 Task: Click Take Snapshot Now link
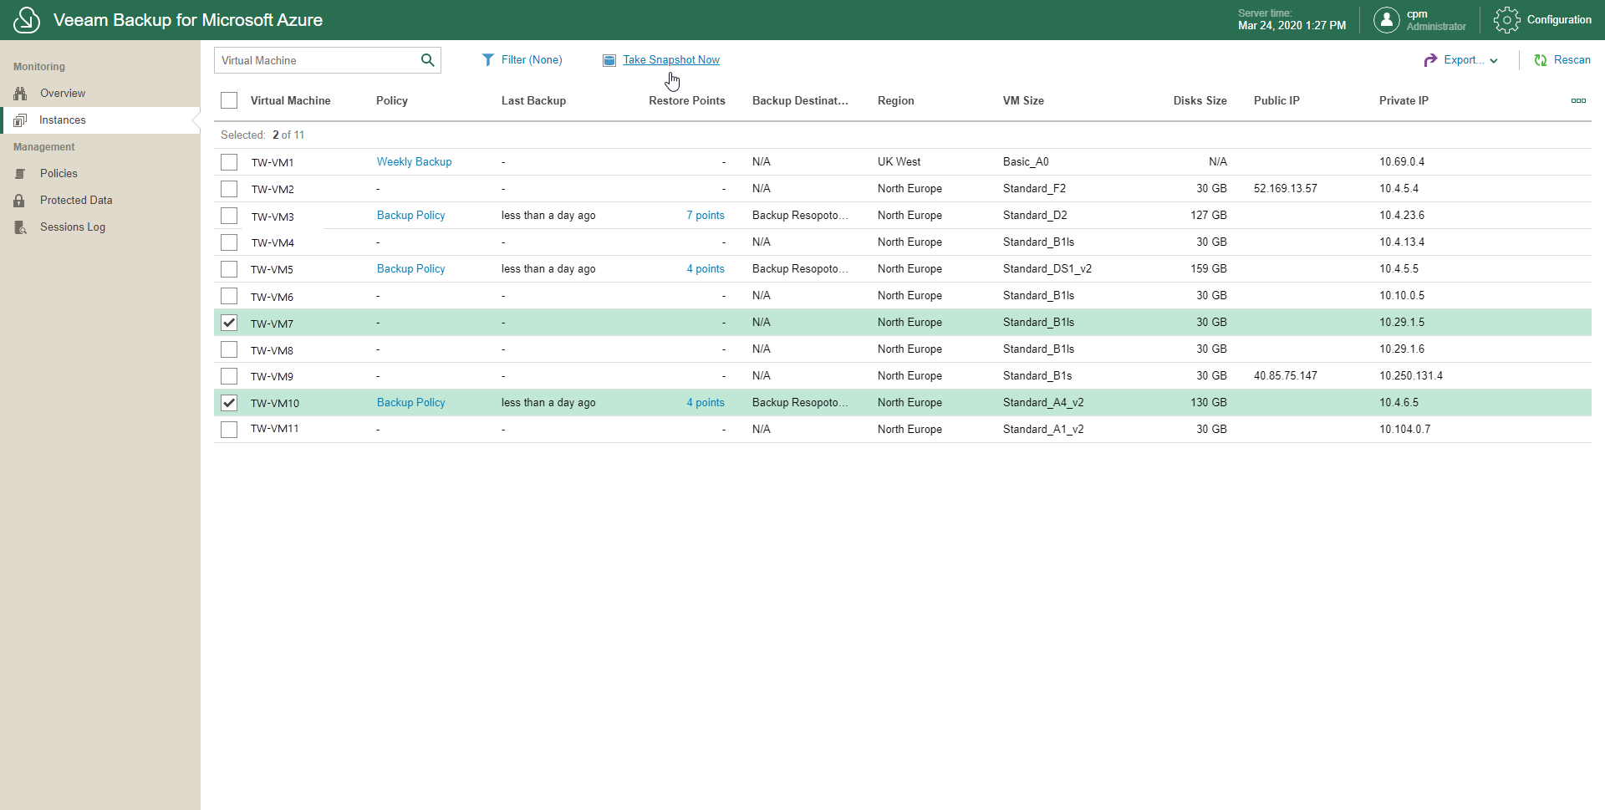[x=671, y=60]
